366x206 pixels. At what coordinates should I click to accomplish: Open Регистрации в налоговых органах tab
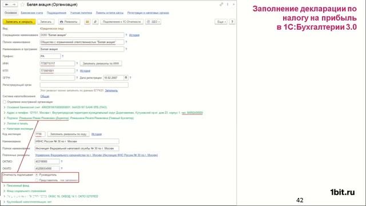(x=148, y=13)
